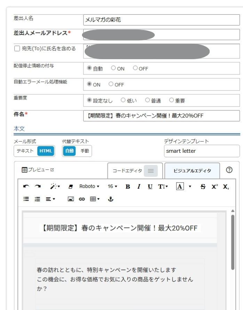243x310 pixels.
Task: Apply the font color A button
Action: click(x=180, y=186)
